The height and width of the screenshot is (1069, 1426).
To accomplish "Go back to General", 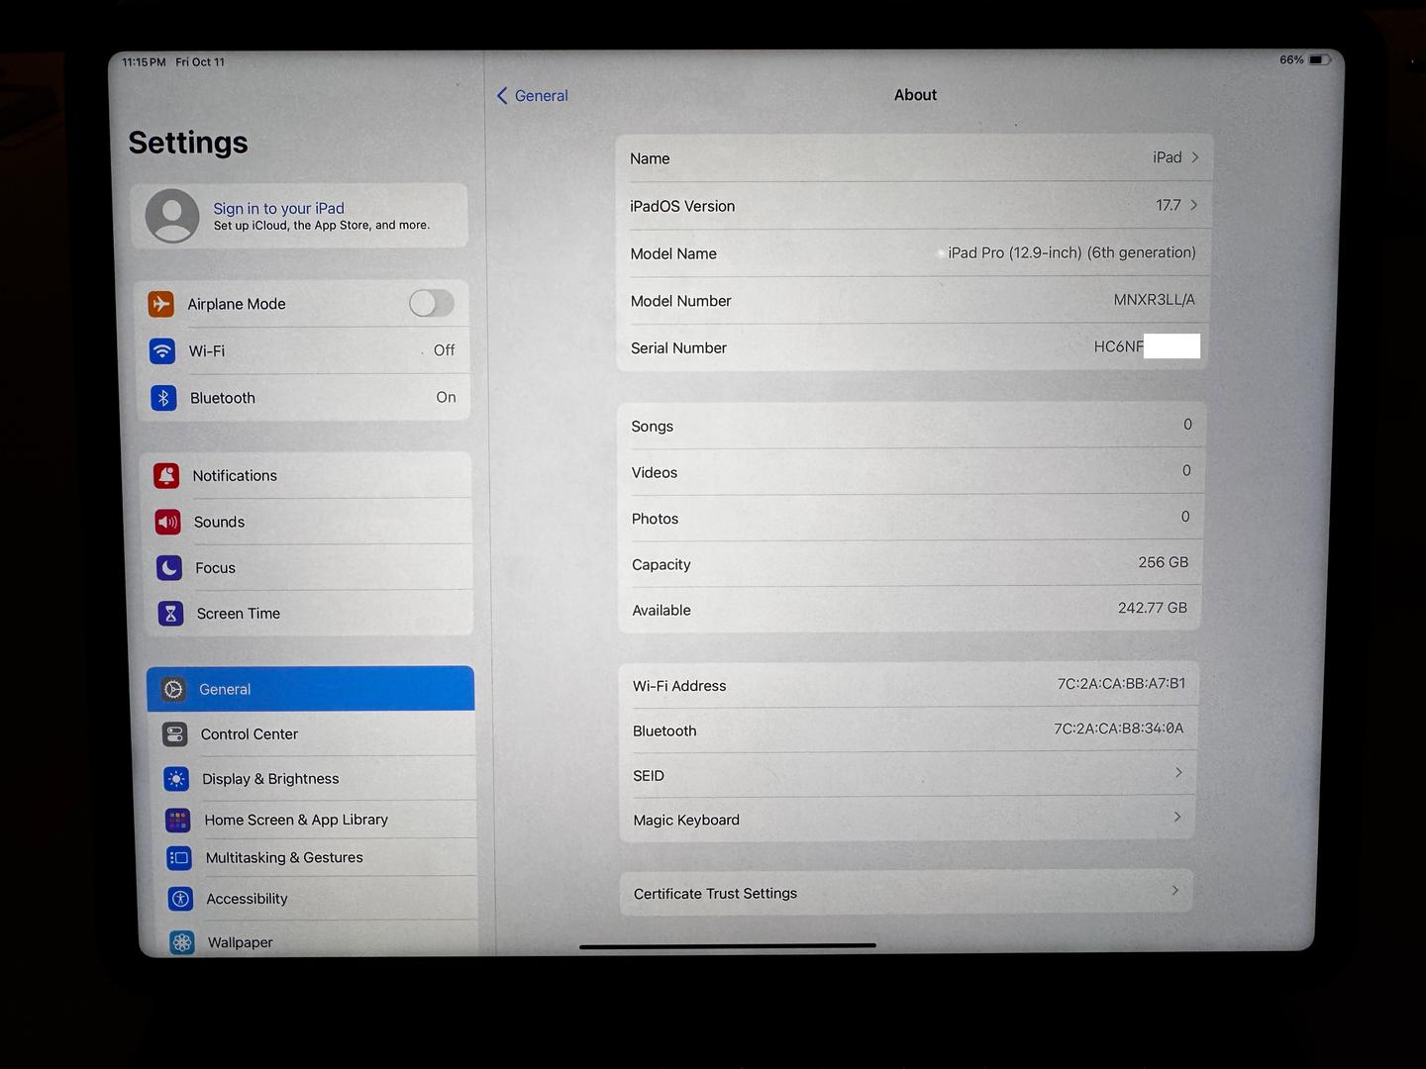I will tap(532, 96).
